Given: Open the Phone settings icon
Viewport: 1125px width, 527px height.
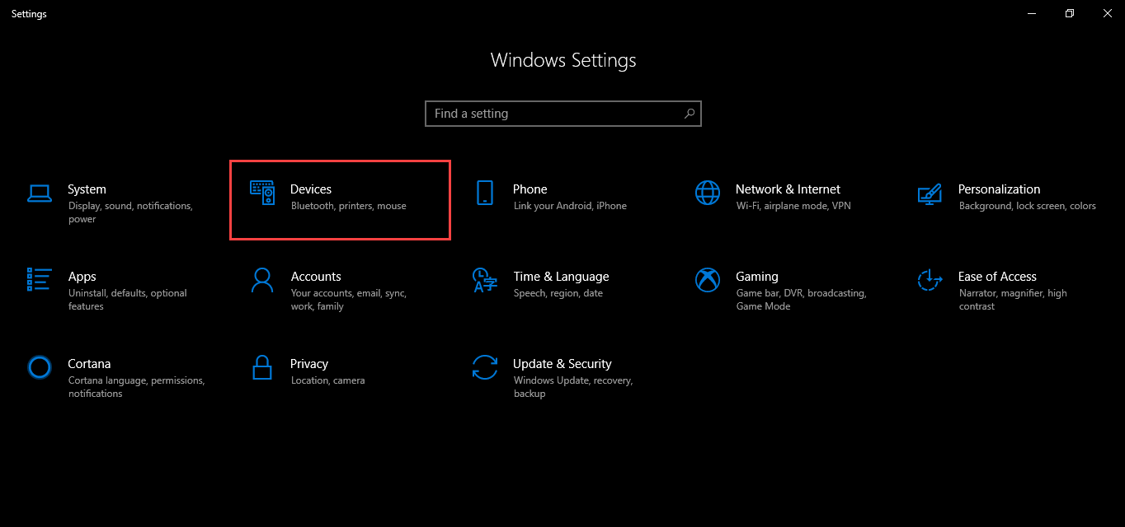Looking at the screenshot, I should [x=485, y=194].
